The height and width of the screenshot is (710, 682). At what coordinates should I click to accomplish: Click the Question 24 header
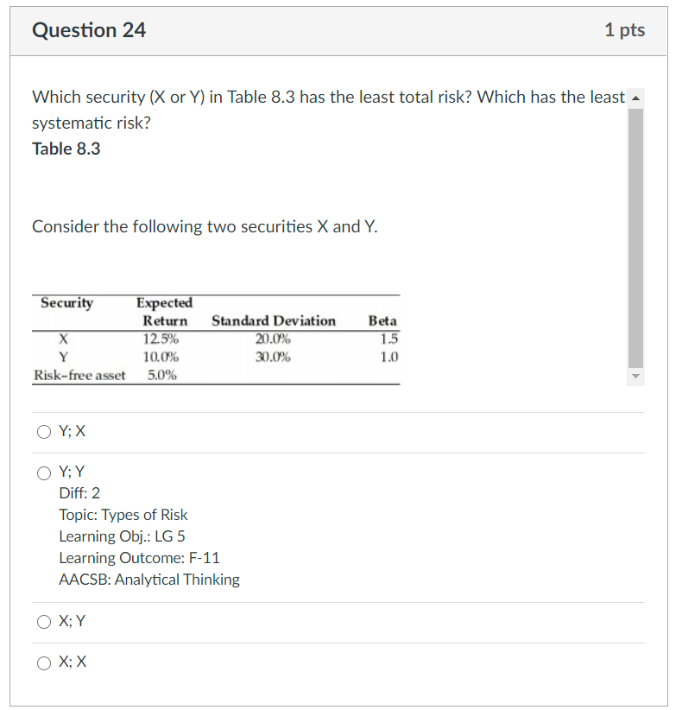tap(89, 29)
